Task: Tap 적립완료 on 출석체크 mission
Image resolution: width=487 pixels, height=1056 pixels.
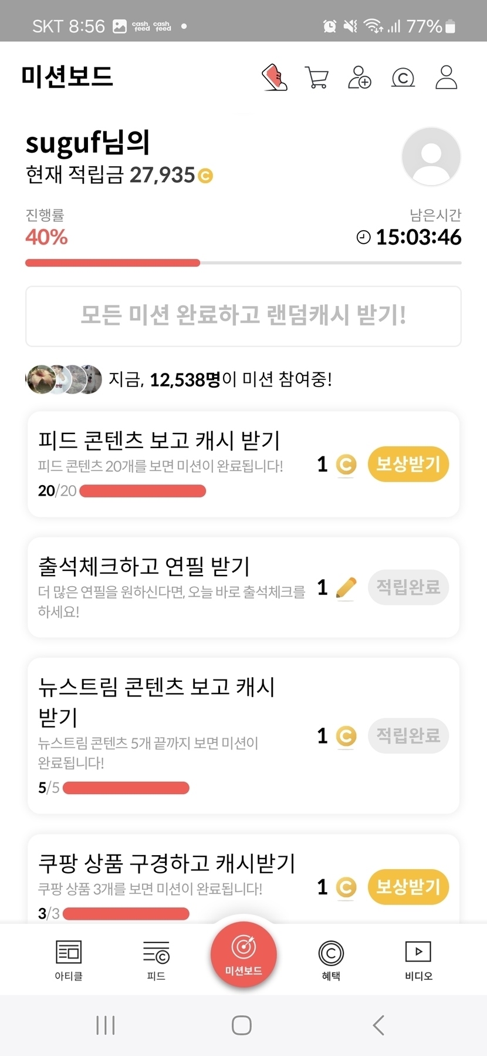Action: tap(408, 587)
